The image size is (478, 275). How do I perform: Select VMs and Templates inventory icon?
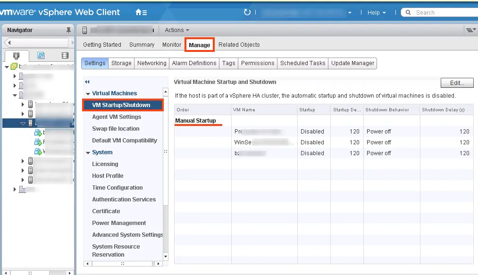click(x=41, y=55)
